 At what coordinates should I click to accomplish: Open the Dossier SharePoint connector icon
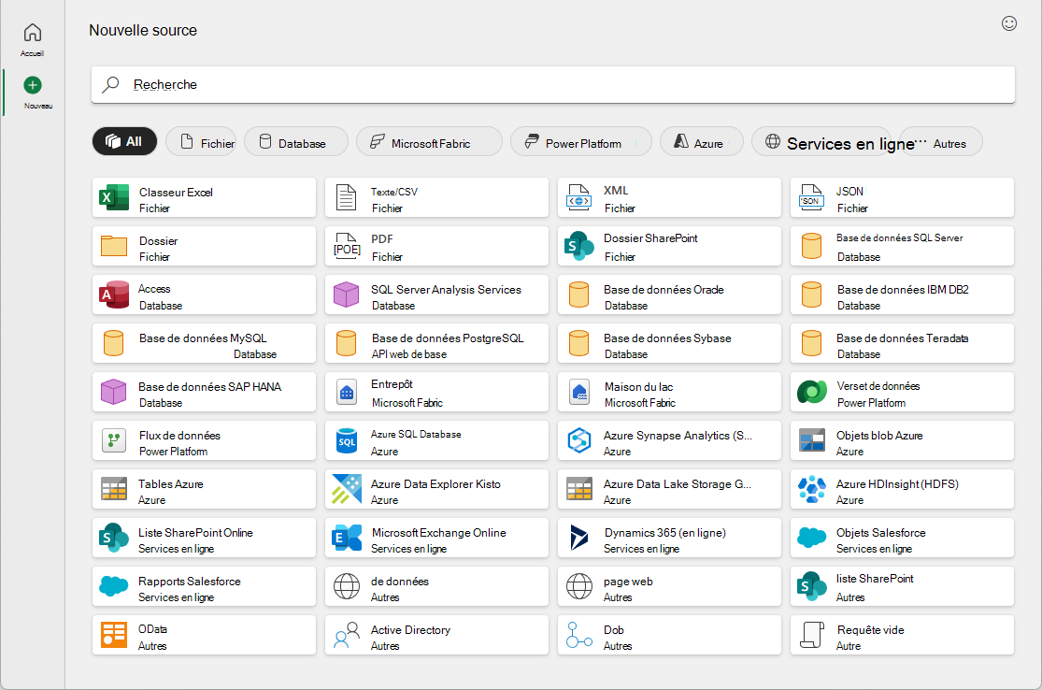(x=578, y=246)
